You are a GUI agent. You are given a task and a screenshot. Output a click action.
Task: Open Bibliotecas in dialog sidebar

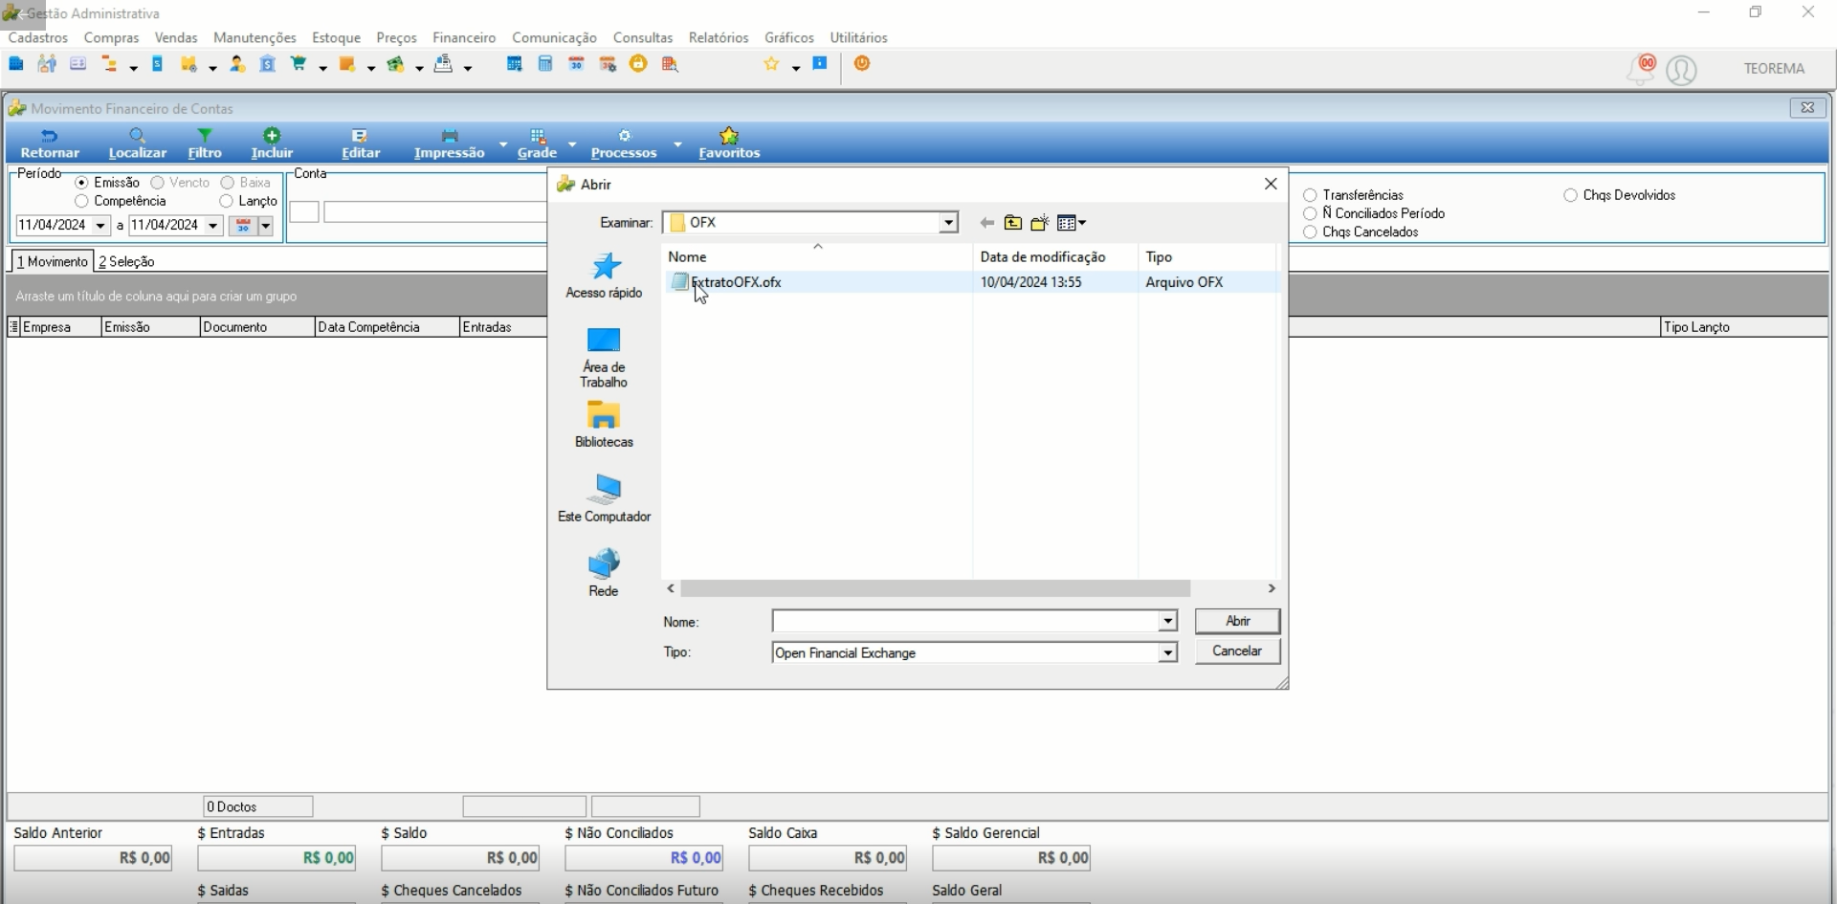(x=604, y=425)
